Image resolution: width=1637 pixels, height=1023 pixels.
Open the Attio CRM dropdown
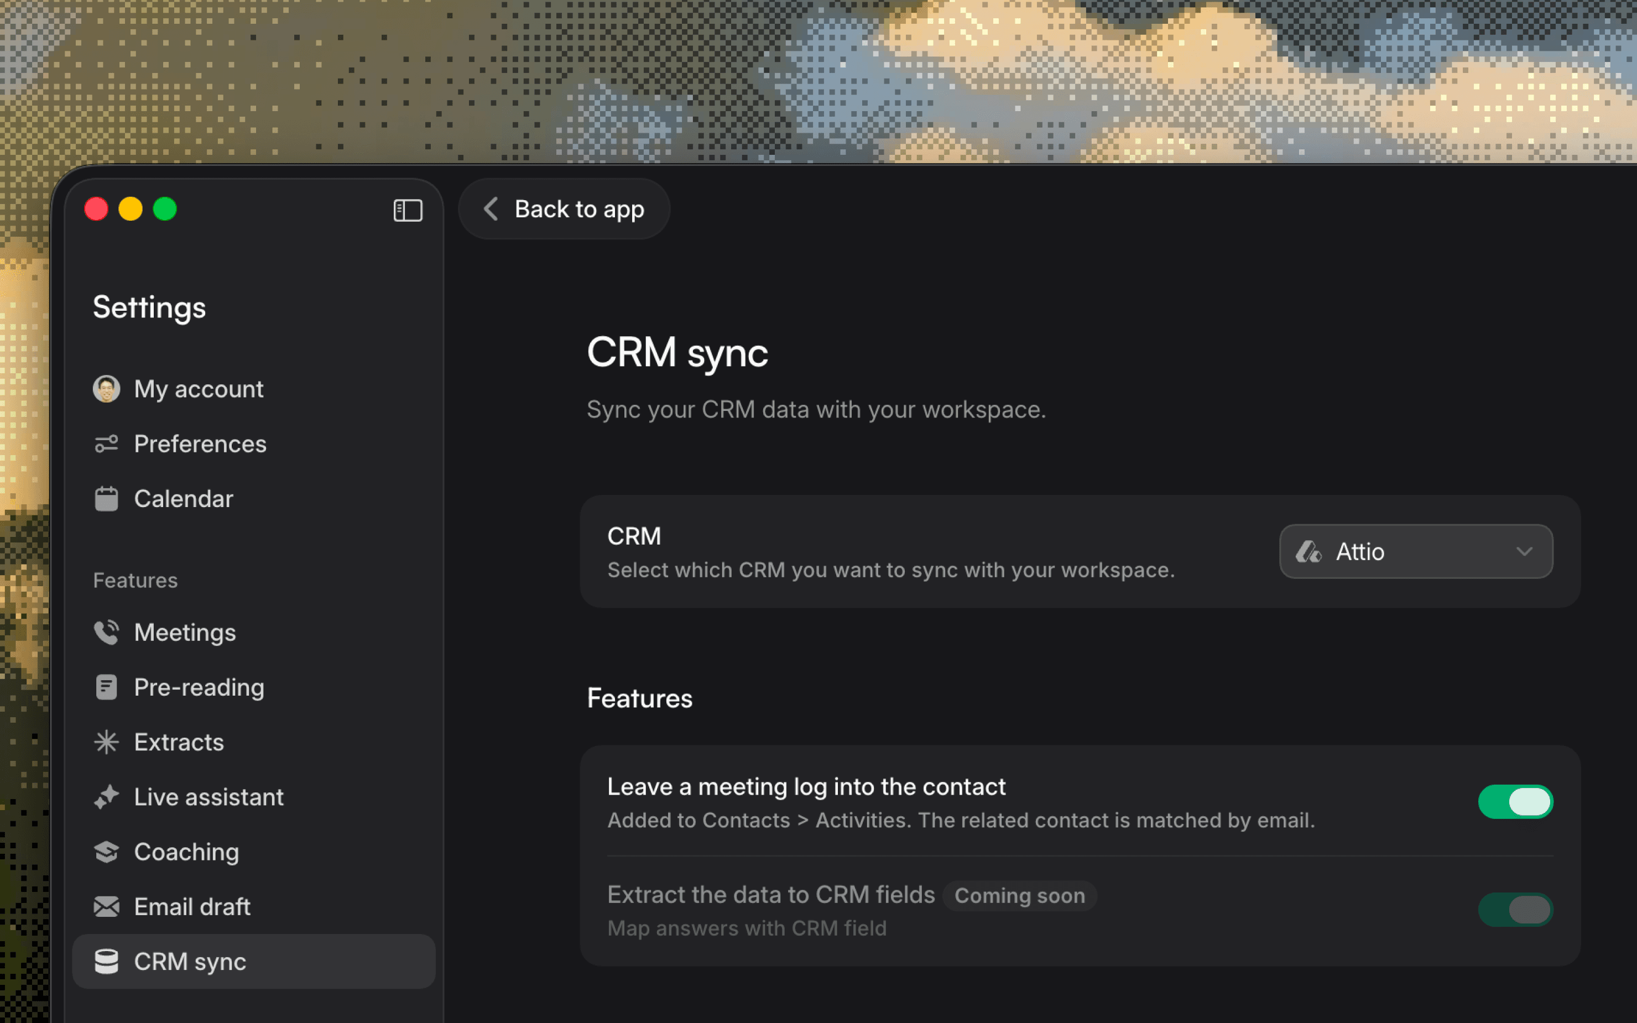[1415, 551]
